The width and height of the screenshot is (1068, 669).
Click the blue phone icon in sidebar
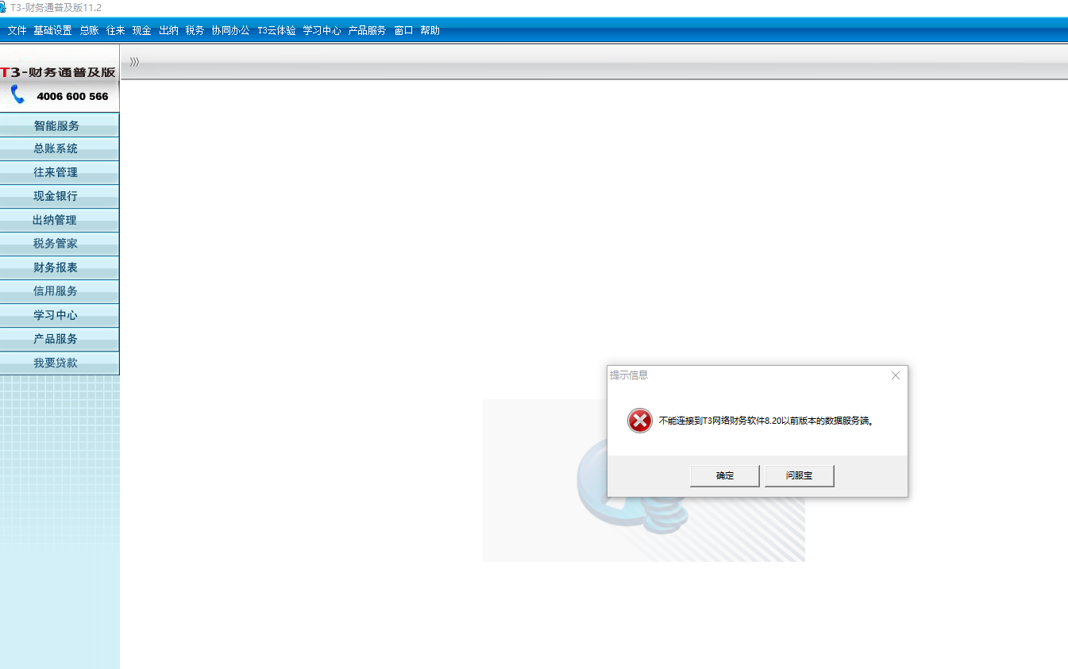(18, 96)
